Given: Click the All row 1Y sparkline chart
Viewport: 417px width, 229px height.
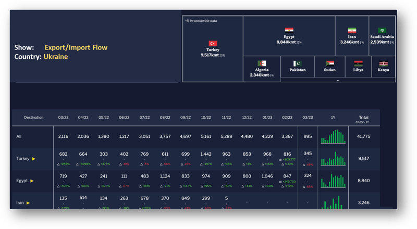Looking at the screenshot, I should coord(333,136).
